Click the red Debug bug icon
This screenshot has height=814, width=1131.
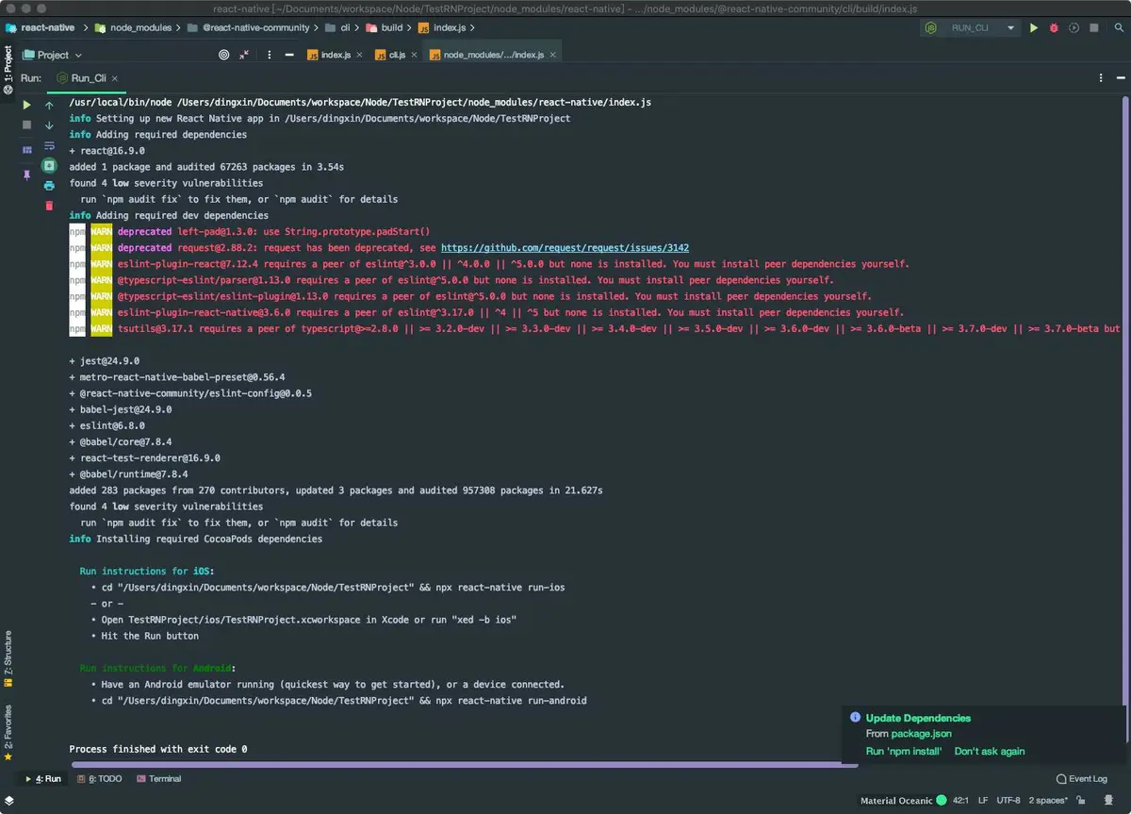[1054, 28]
